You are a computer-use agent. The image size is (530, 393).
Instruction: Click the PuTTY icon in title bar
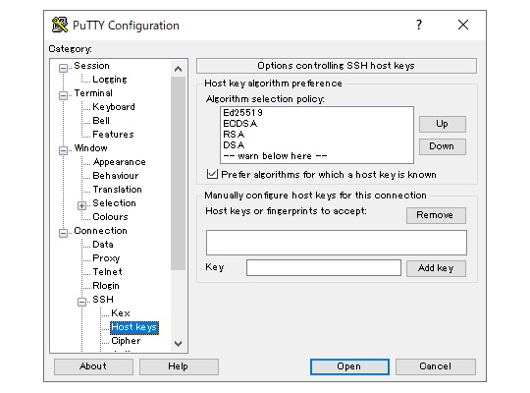[60, 25]
